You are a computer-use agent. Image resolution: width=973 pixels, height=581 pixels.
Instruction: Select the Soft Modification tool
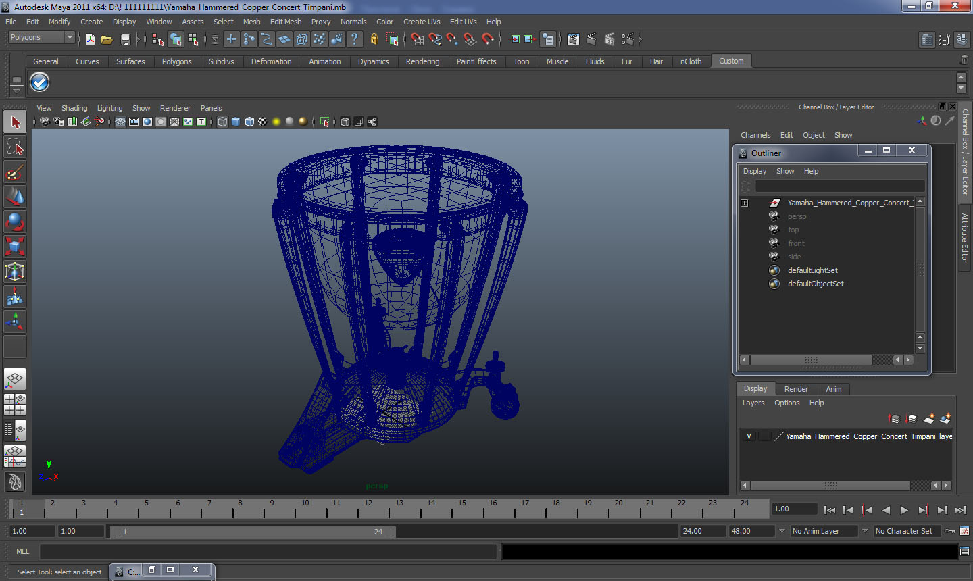click(x=15, y=297)
